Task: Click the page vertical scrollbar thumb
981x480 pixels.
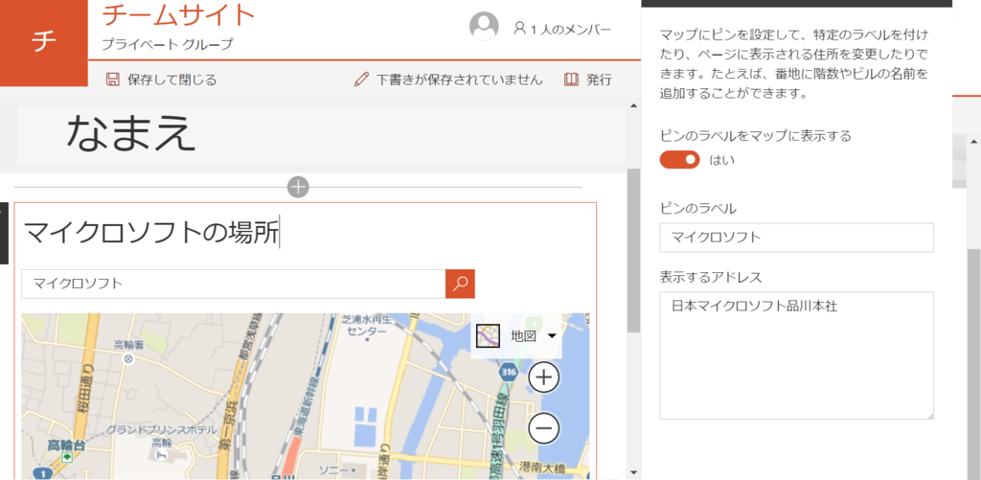Action: pyautogui.click(x=634, y=250)
